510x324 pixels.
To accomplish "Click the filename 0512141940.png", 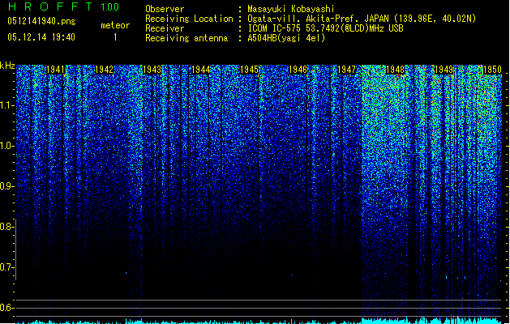I will [41, 22].
